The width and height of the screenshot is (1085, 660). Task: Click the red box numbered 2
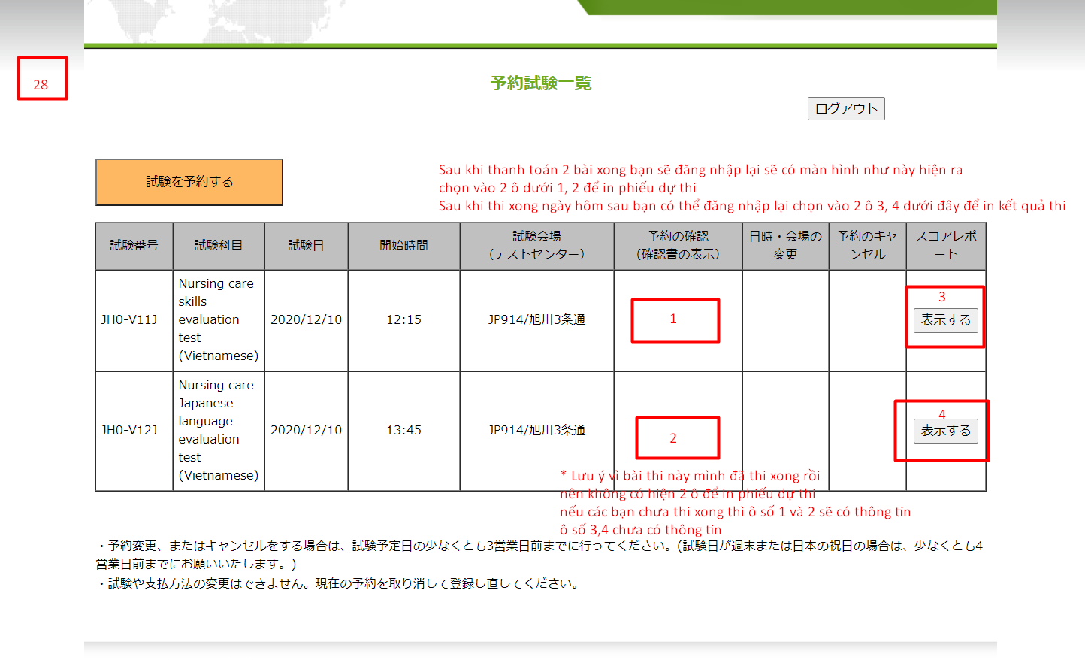coord(677,437)
